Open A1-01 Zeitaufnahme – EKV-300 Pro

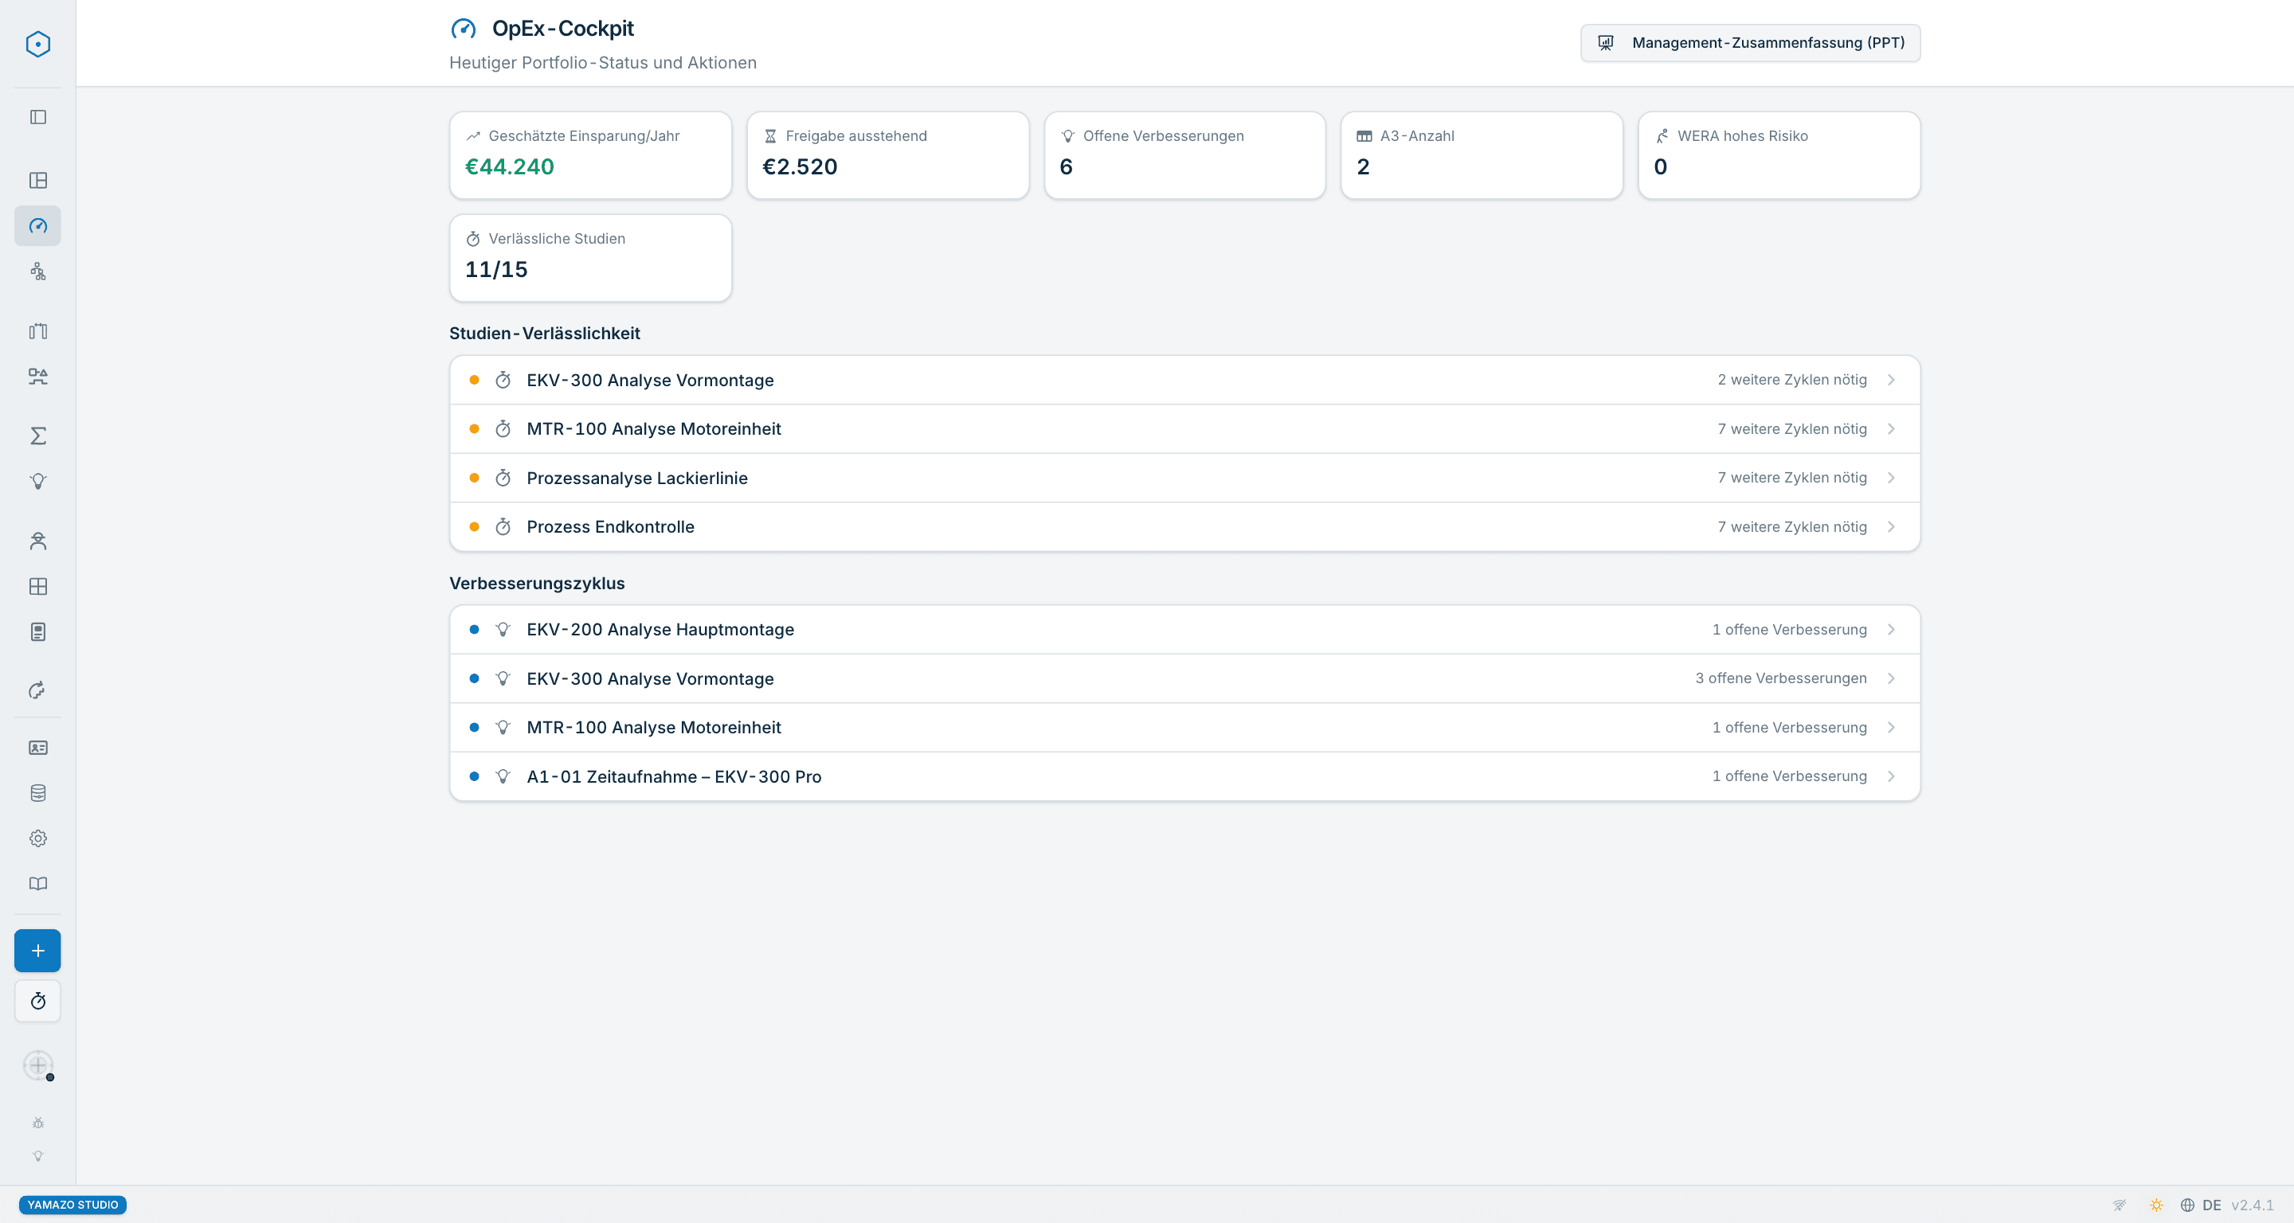1184,776
